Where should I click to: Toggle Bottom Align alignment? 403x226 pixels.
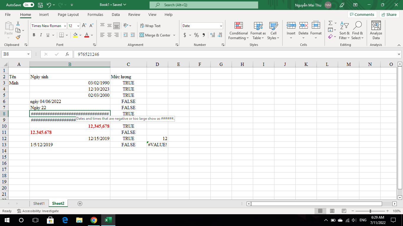[x=117, y=26]
